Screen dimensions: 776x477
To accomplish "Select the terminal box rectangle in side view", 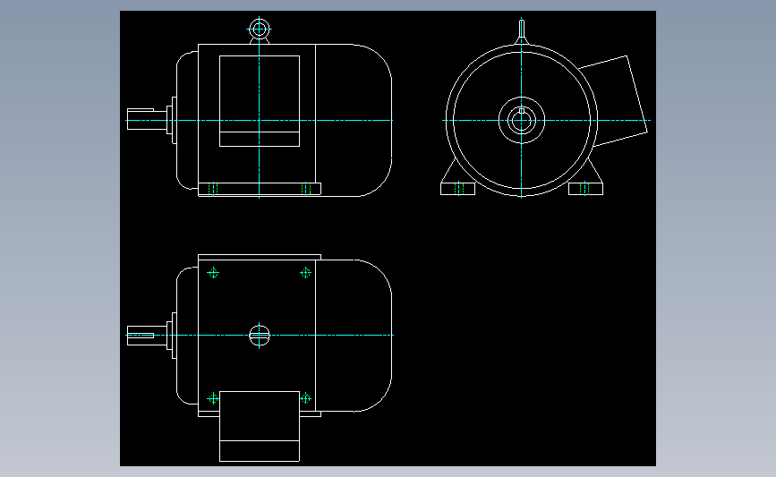I will 260,101.
